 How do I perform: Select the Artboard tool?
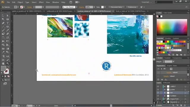coord(3,60)
